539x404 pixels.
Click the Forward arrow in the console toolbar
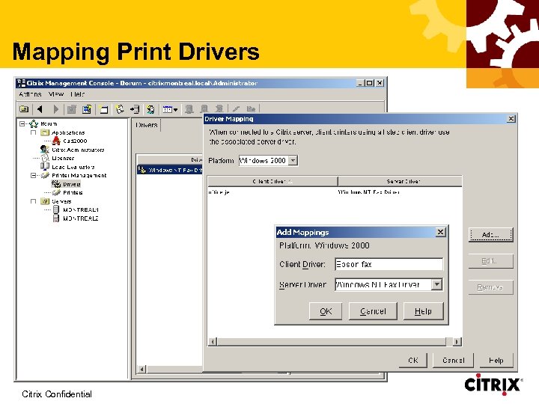[55, 109]
